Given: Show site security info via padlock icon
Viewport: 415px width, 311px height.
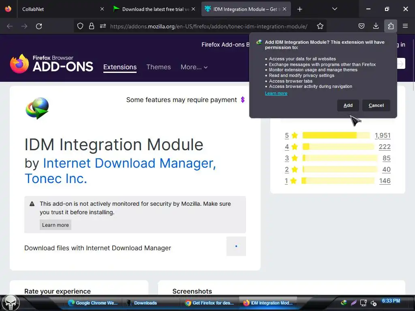Looking at the screenshot, I should [92, 26].
